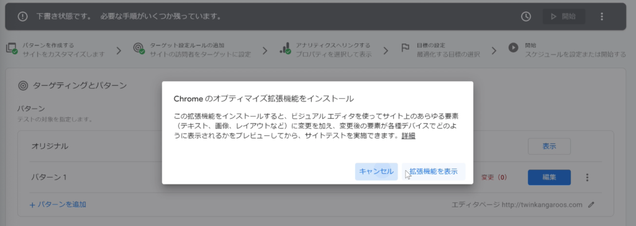
Task: Open the 詳細 link in the dialog
Action: [x=409, y=136]
